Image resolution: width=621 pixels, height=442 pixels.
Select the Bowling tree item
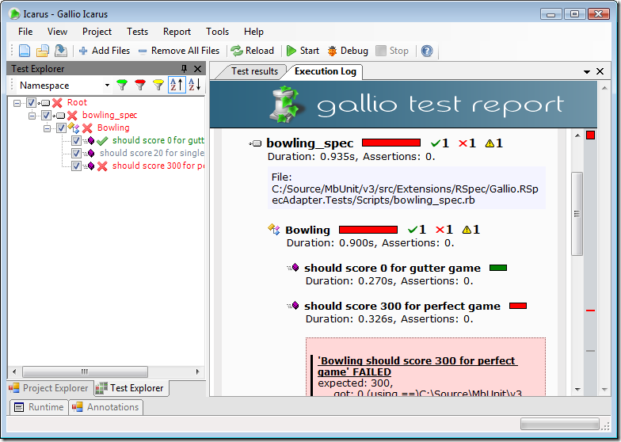[x=113, y=128]
